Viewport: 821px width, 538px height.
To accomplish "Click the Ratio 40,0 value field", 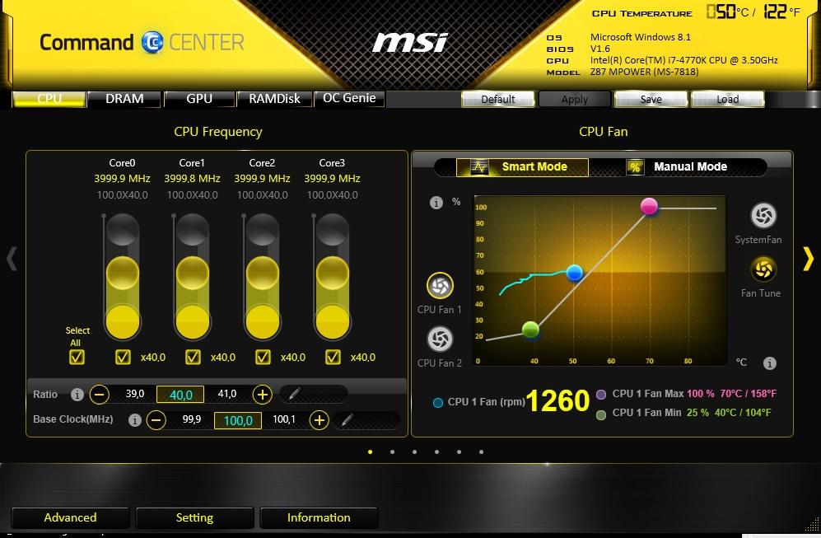I will tap(180, 395).
